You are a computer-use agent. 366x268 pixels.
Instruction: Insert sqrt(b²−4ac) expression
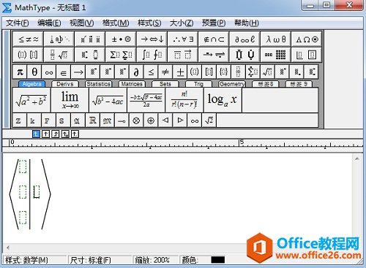(x=108, y=100)
